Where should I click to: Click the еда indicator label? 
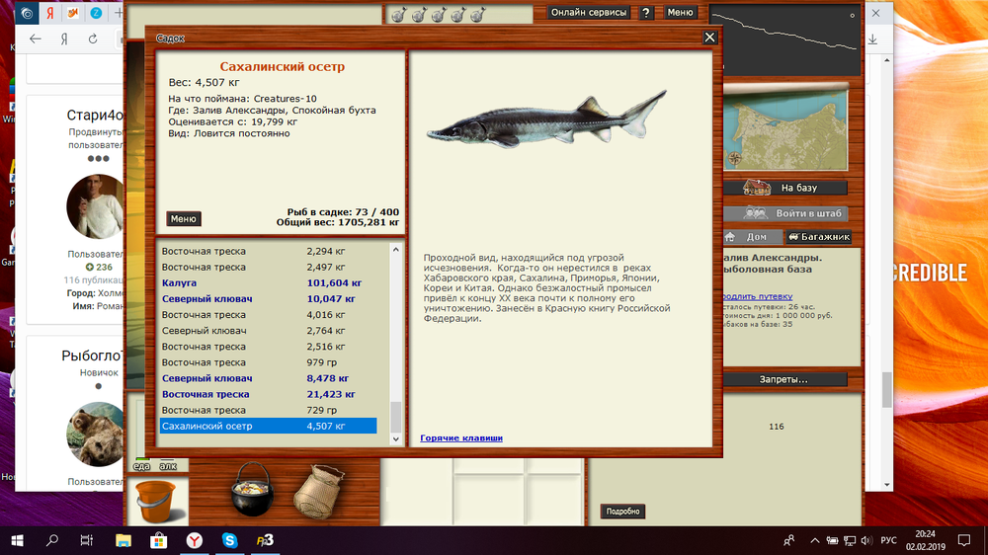coord(141,466)
